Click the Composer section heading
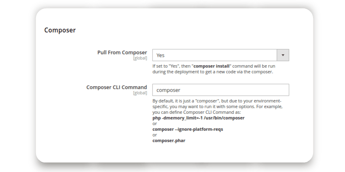This screenshot has width=345, height=172. (x=60, y=30)
